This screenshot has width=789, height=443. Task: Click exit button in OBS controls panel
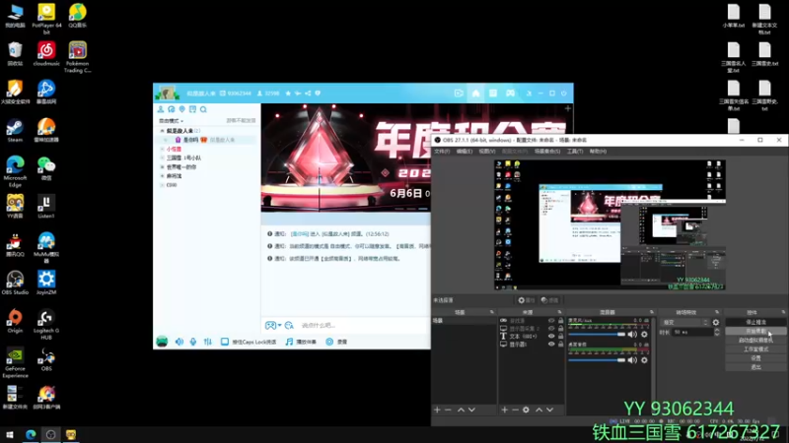pyautogui.click(x=755, y=367)
